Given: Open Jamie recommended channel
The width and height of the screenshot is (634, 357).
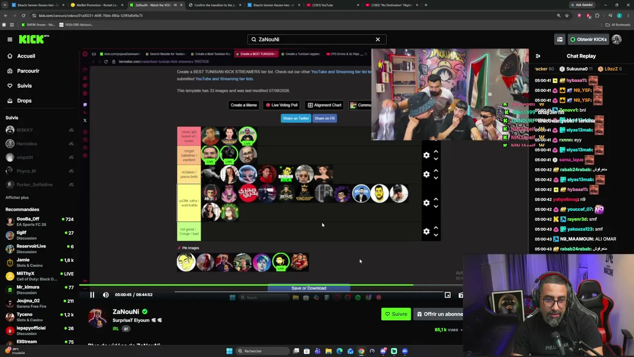Looking at the screenshot, I should click(40, 262).
